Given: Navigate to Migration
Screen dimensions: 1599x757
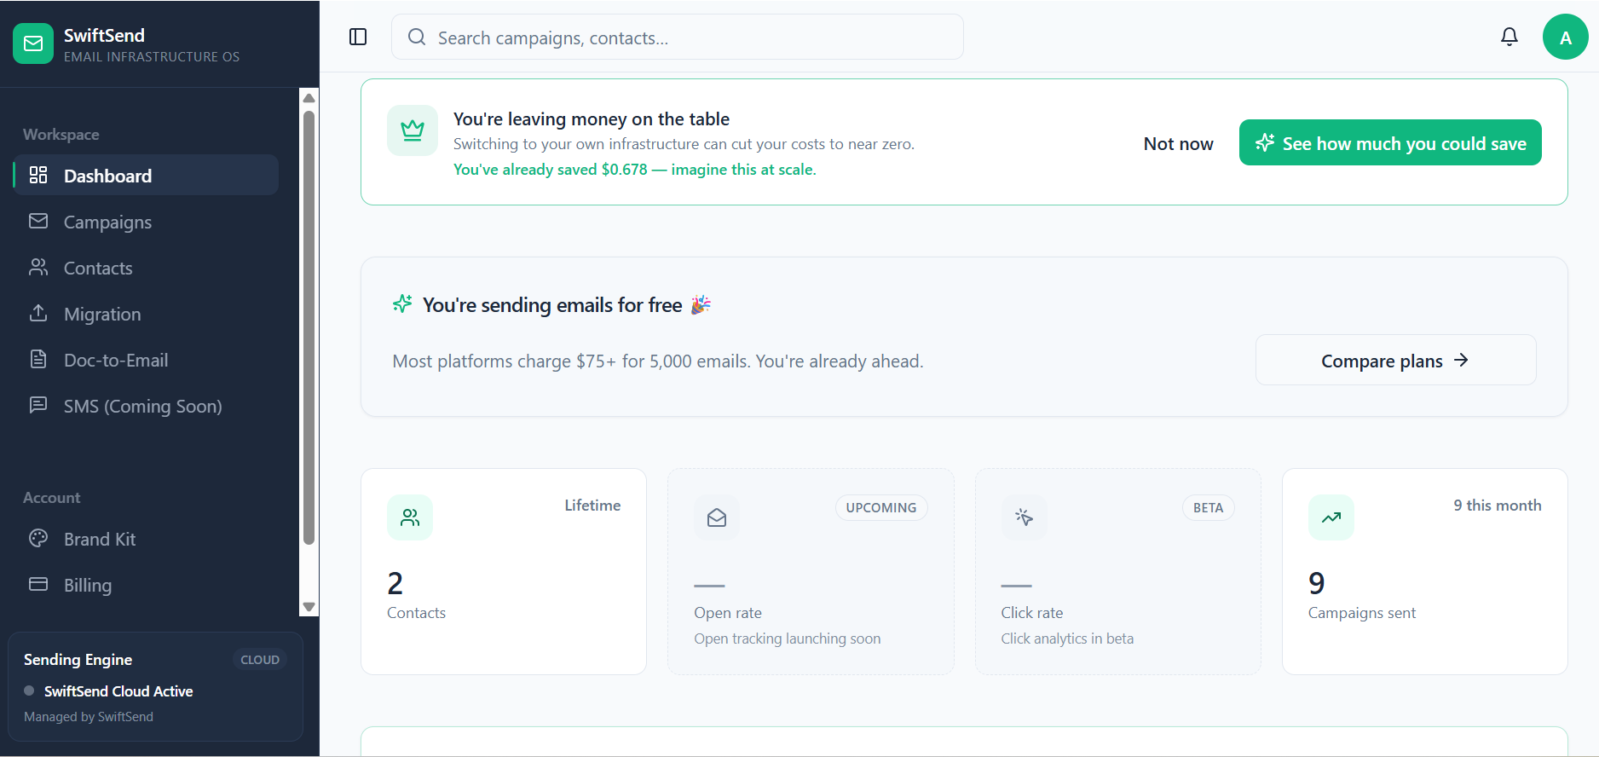Looking at the screenshot, I should point(146,314).
